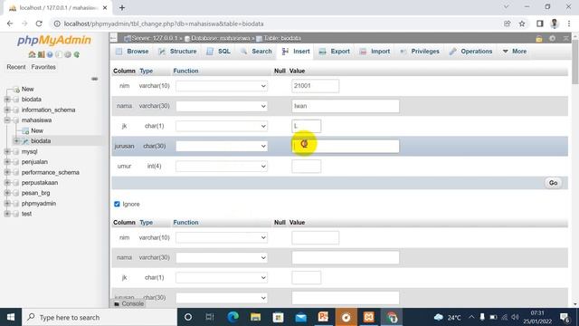Image resolution: width=579 pixels, height=326 pixels.
Task: Open File Explorer from taskbar
Action: 255,317
